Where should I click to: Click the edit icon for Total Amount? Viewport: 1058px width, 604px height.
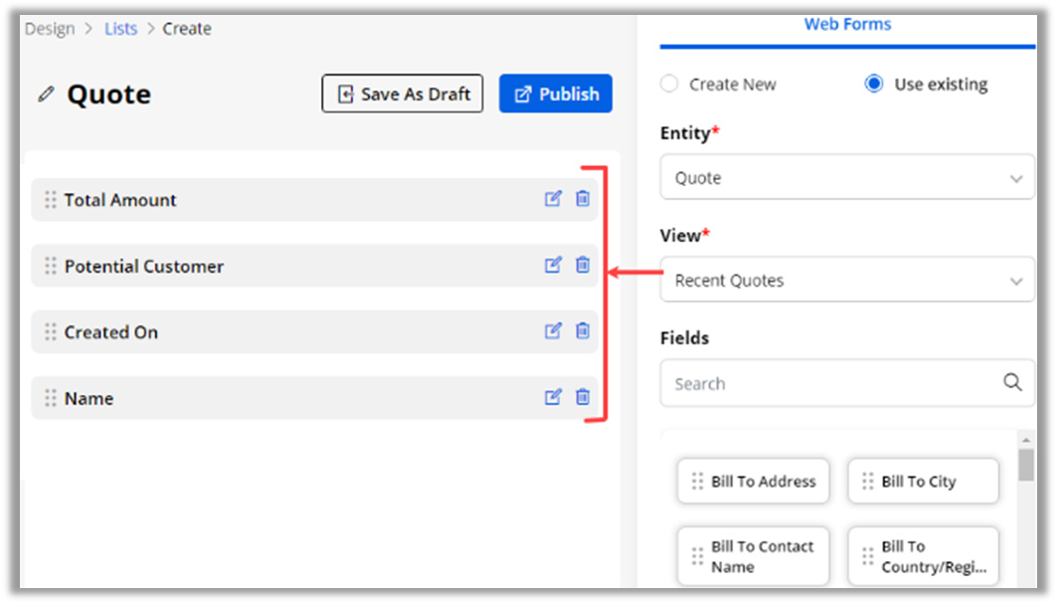pyautogui.click(x=553, y=199)
